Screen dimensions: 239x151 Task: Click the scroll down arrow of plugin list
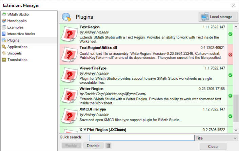click(236, 130)
